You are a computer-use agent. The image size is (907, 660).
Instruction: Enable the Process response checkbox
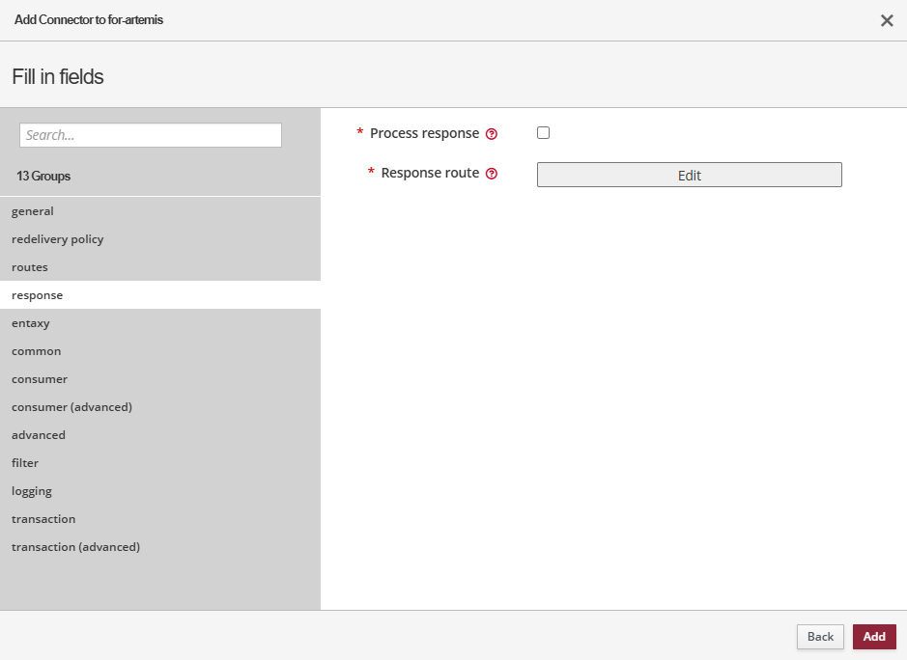543,133
